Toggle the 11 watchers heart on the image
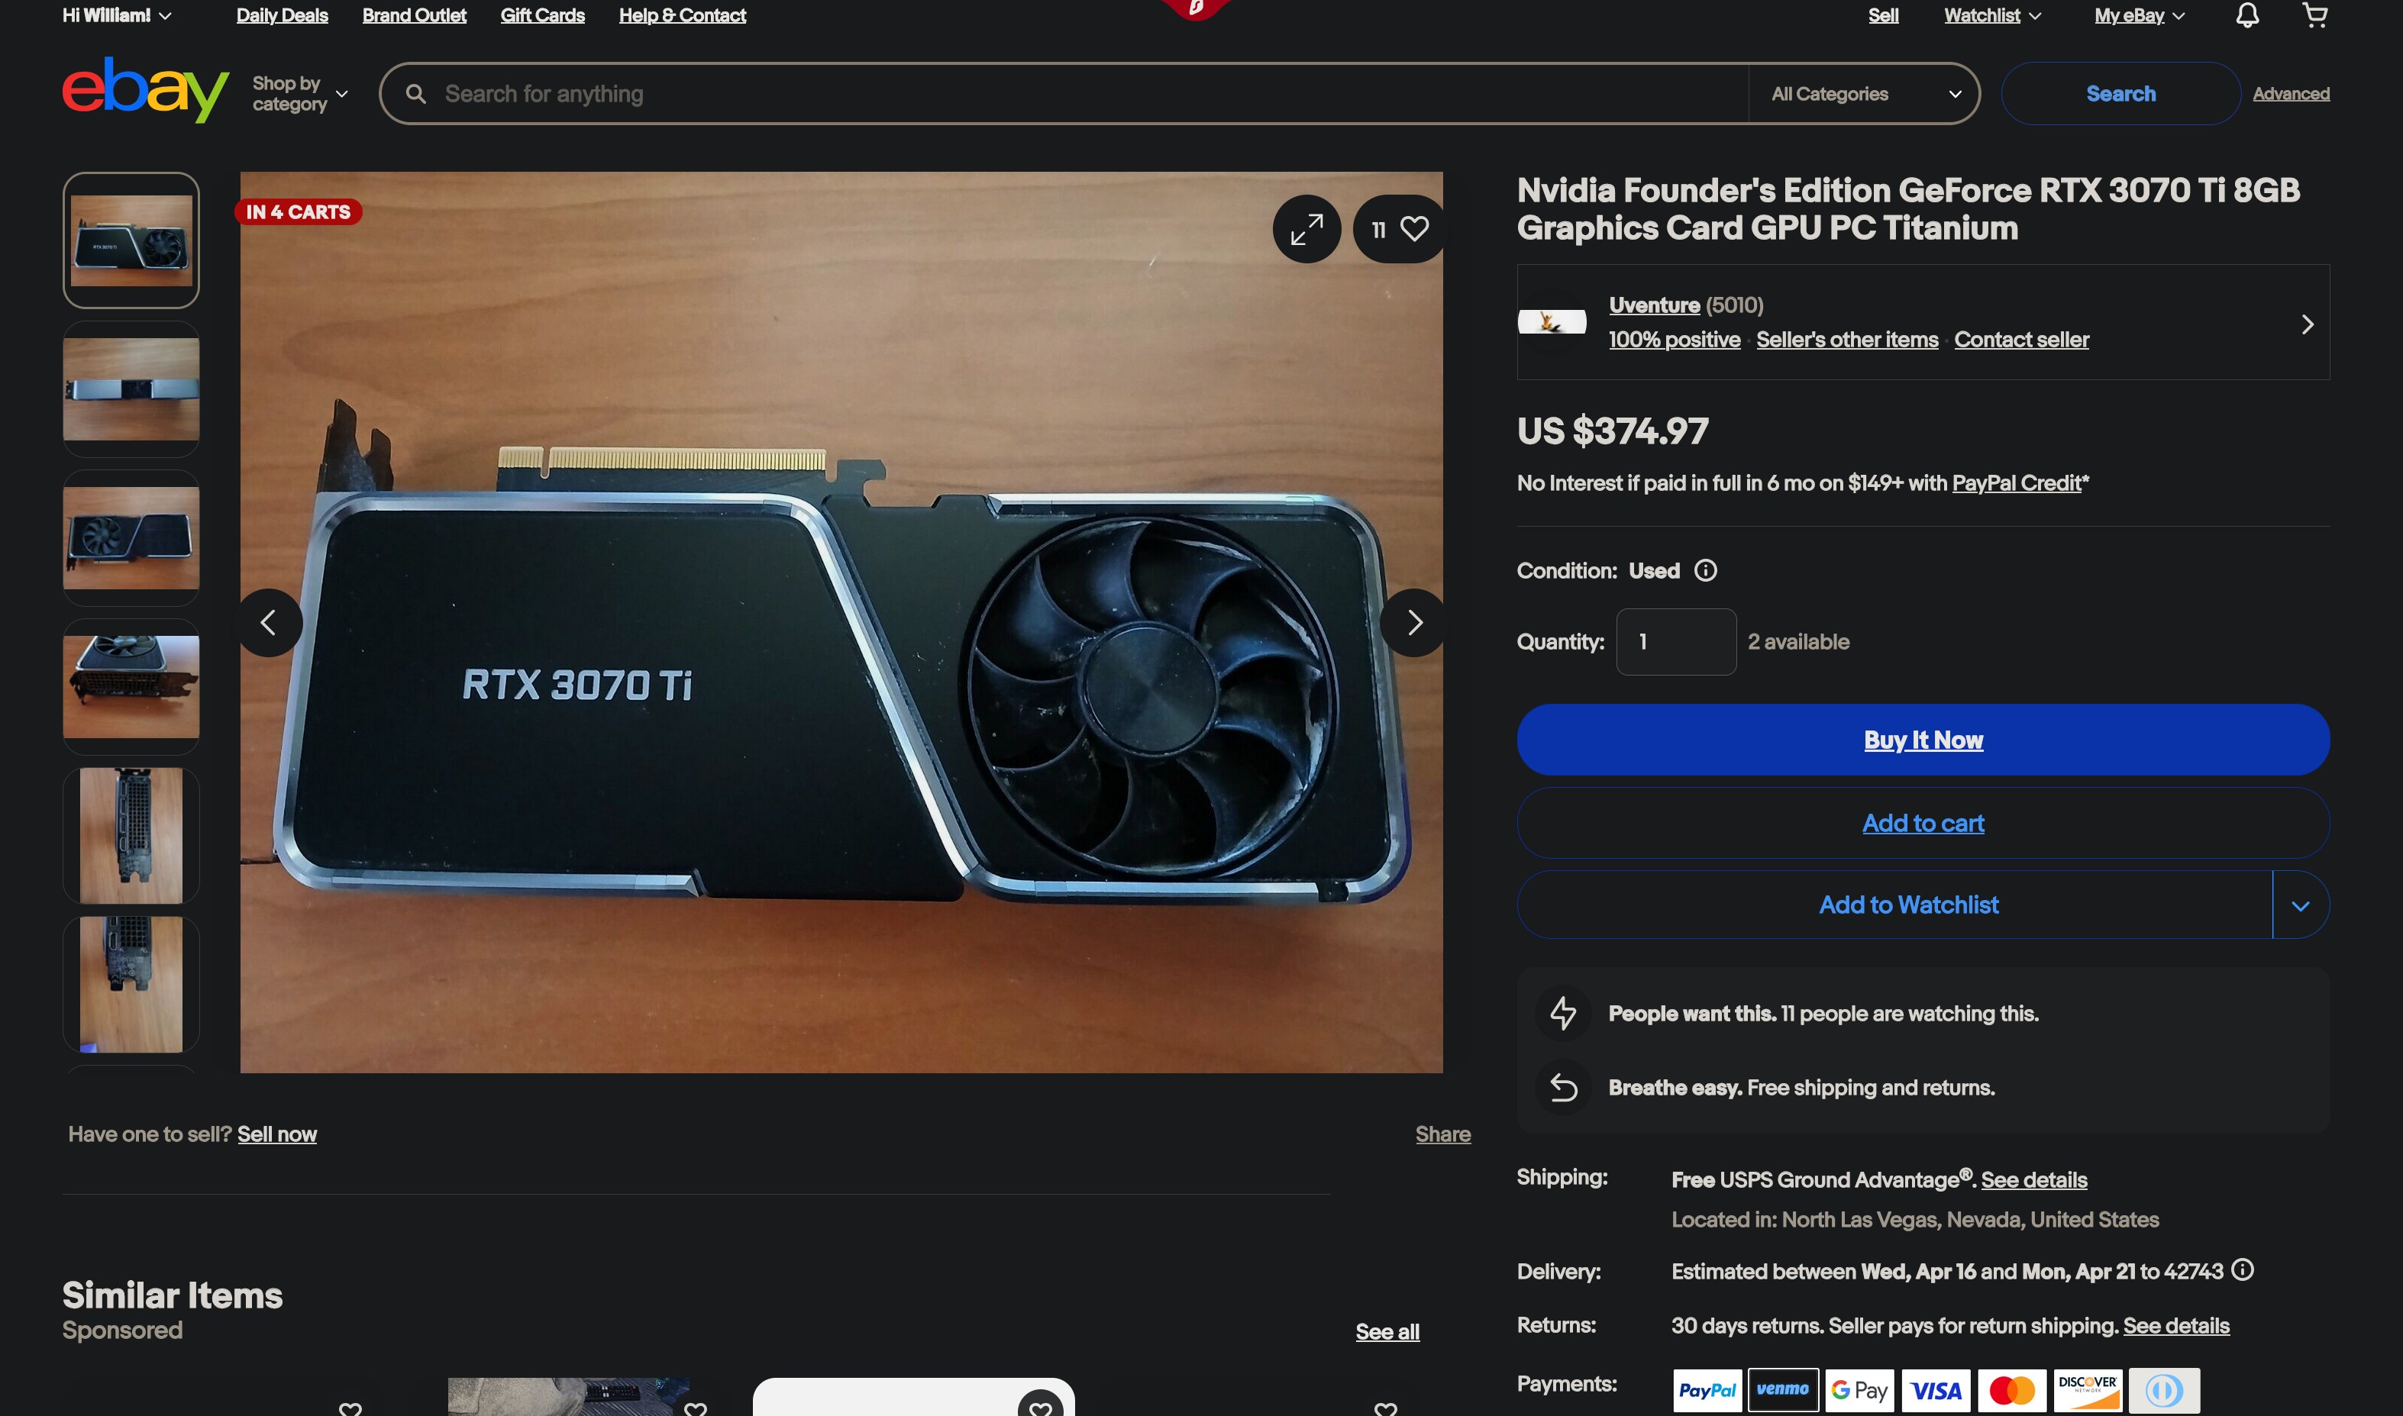The width and height of the screenshot is (2403, 1416). 1399,229
